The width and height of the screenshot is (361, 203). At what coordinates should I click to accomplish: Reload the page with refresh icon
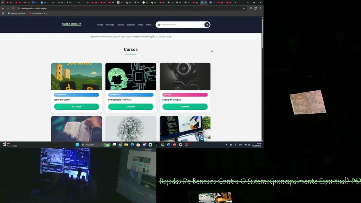click(x=13, y=8)
